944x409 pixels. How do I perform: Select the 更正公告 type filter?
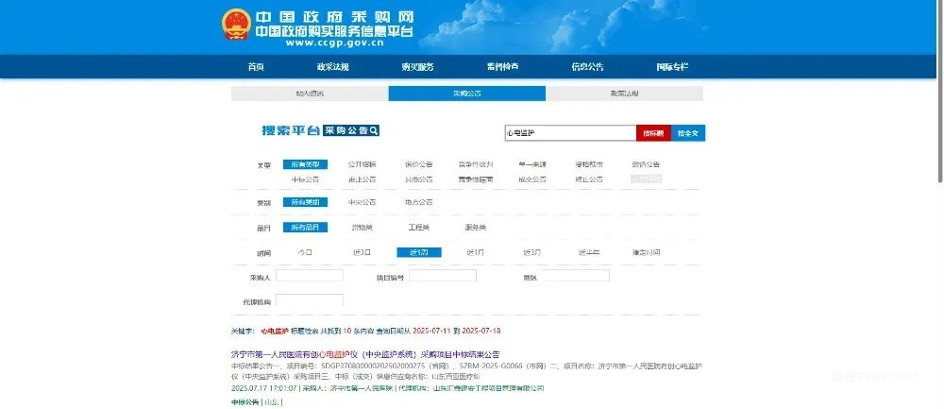[362, 179]
